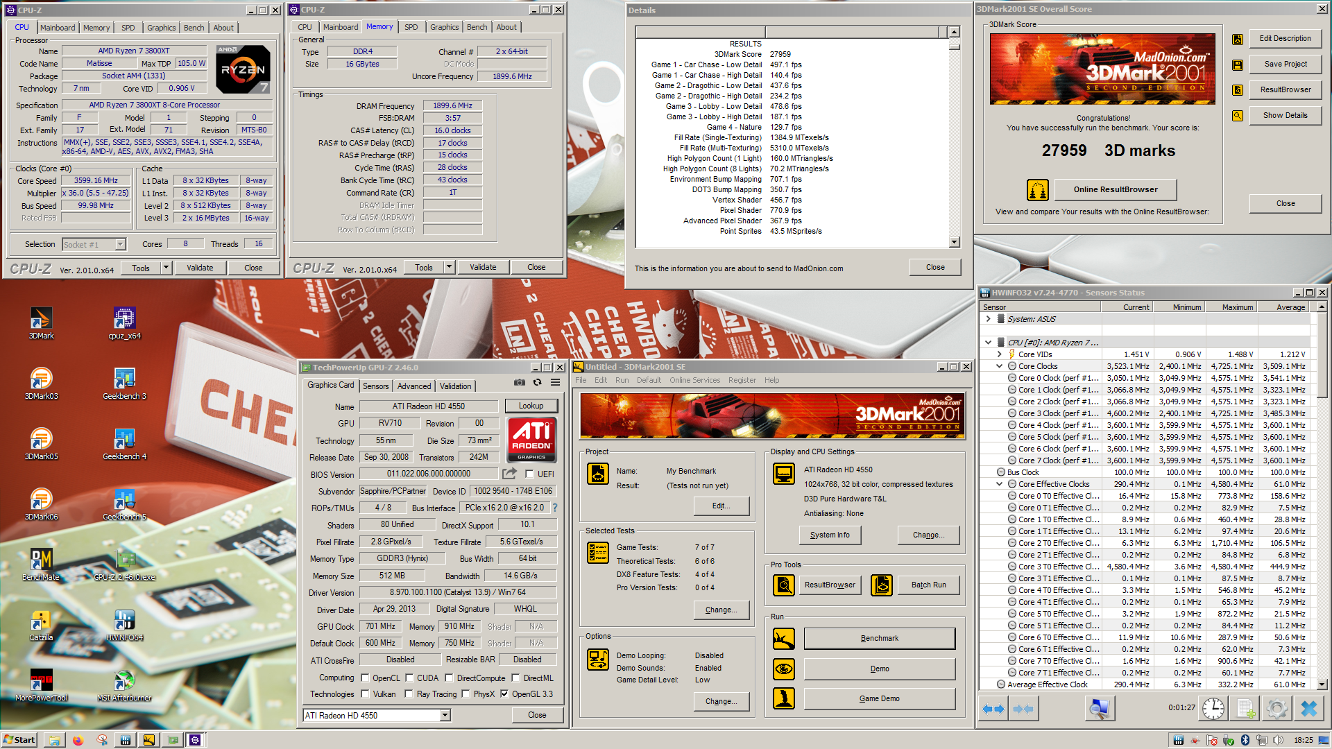Open GPU-Z hamburger menu icon
This screenshot has width=1332, height=749.
click(556, 382)
